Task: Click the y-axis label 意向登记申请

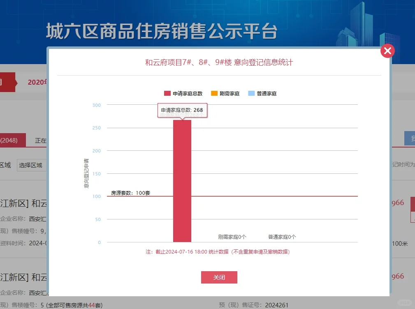Action: tap(86, 173)
